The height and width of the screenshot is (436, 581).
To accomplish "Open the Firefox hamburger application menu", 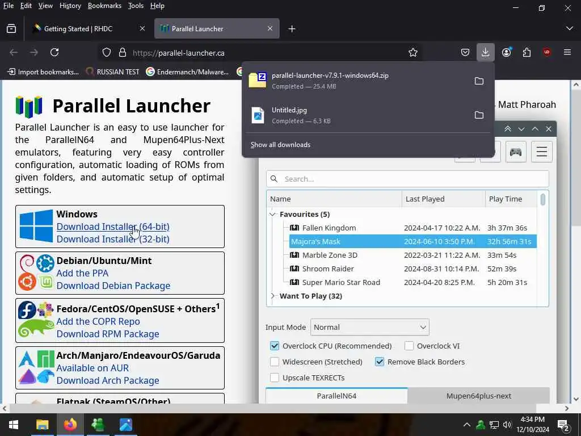I will coord(567,52).
